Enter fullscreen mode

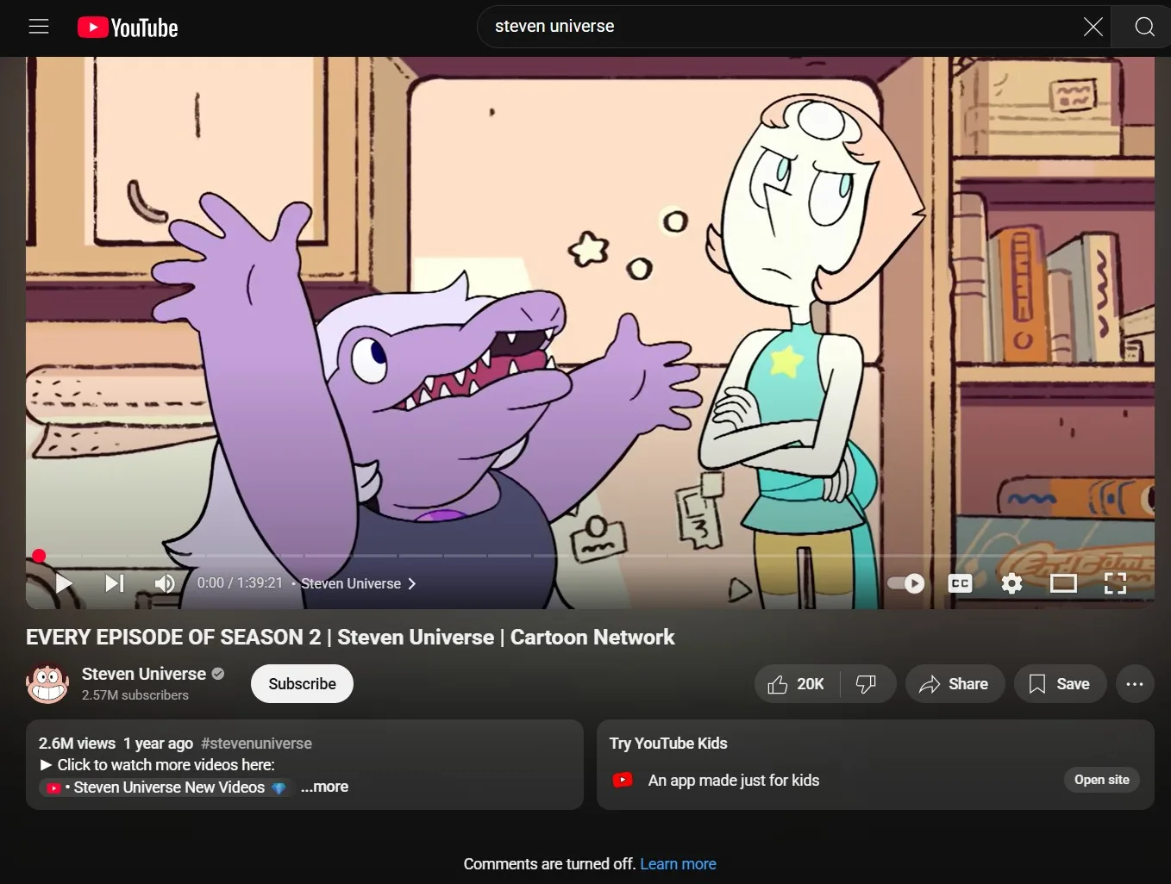pyautogui.click(x=1115, y=583)
